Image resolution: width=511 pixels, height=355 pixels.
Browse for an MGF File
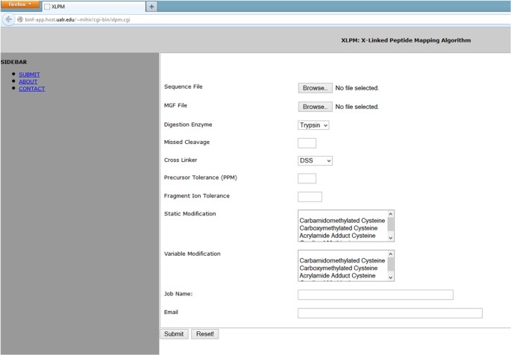[x=314, y=107]
